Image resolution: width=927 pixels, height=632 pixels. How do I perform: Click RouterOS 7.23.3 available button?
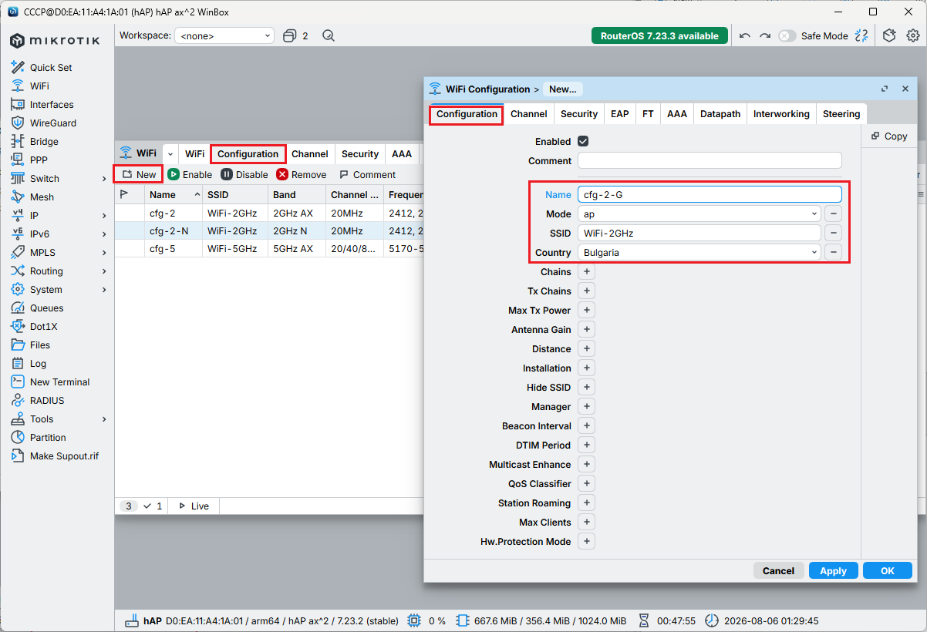pos(659,35)
